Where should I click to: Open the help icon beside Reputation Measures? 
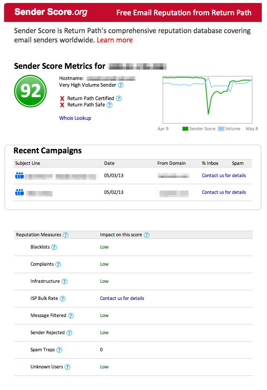pyautogui.click(x=65, y=235)
